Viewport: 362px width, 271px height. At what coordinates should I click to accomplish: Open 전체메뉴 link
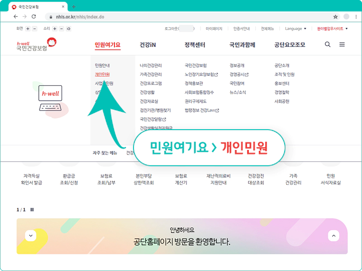pyautogui.click(x=267, y=28)
